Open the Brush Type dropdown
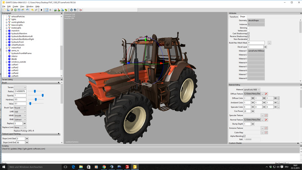The height and width of the screenshot is (170, 302). pyautogui.click(x=20, y=108)
